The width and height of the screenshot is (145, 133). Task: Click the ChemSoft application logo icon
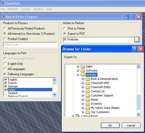point(2,3)
